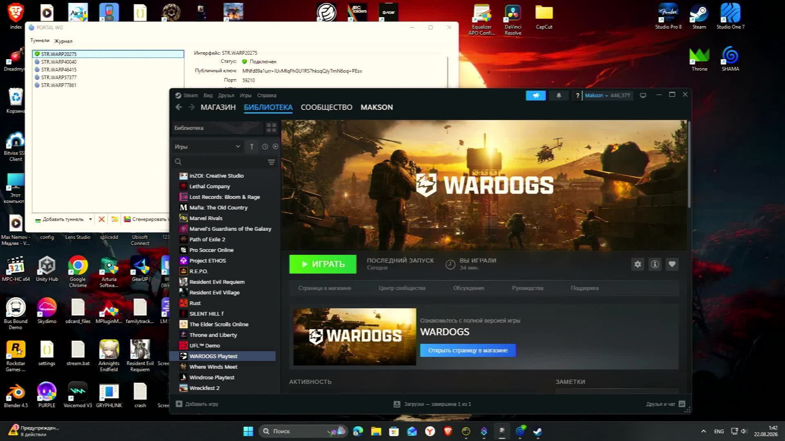Open Unity Hub desktop icon
Viewport: 785px width, 441px height.
pyautogui.click(x=47, y=269)
